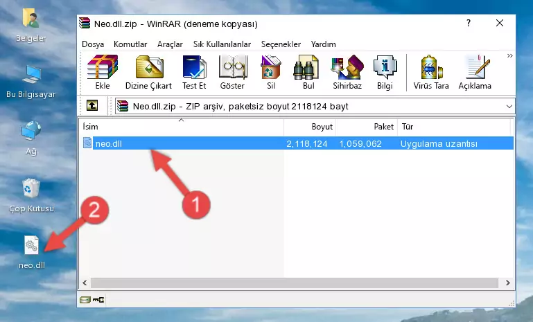Click the horizontal scrollbar track
533x322 pixels.
(x=295, y=283)
